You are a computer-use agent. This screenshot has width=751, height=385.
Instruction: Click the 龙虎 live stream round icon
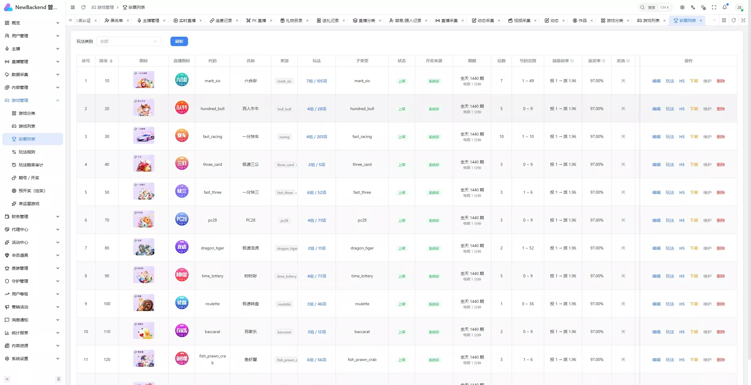coord(182,247)
